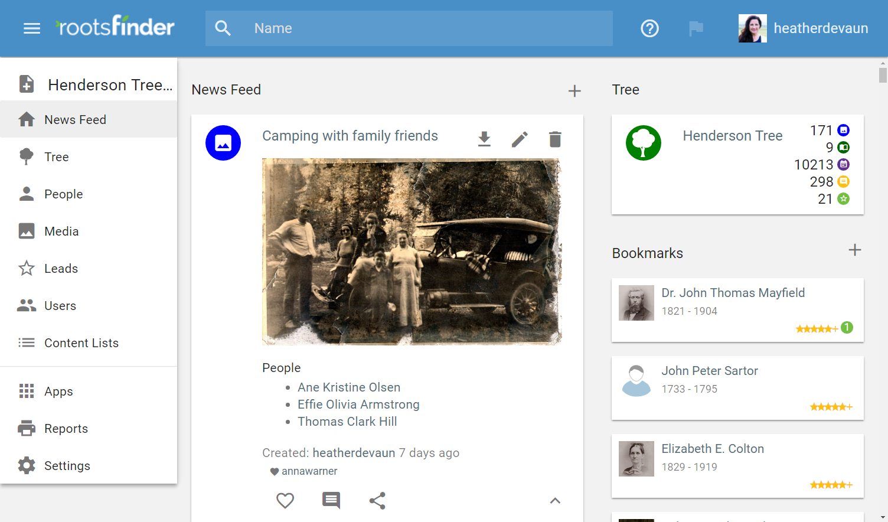Edit the camping post with pencil icon
Viewport: 888px width, 522px height.
[520, 139]
